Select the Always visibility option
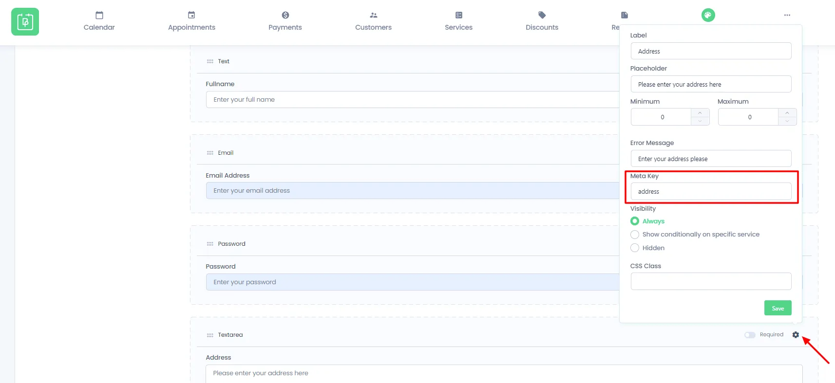 pos(635,221)
